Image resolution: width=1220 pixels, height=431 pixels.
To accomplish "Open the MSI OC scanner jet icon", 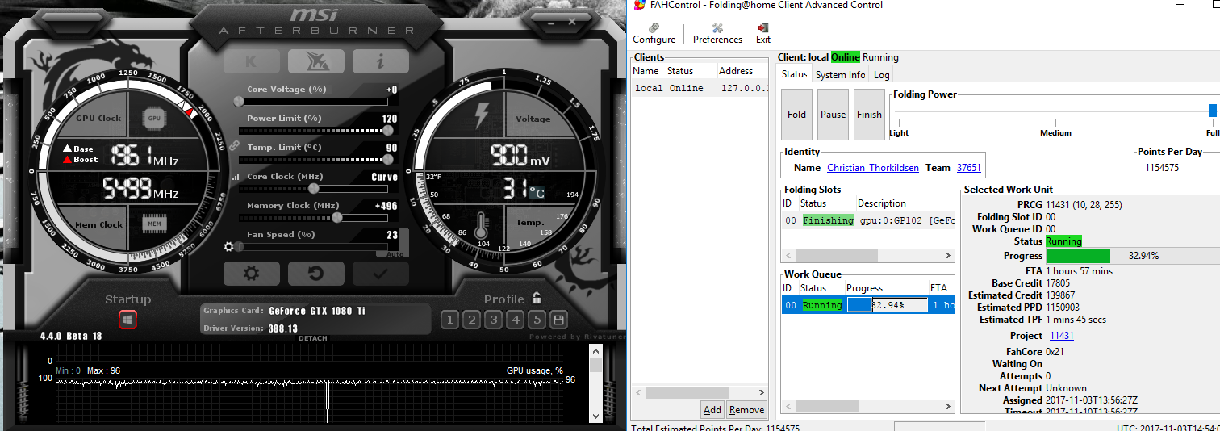I will click(316, 61).
